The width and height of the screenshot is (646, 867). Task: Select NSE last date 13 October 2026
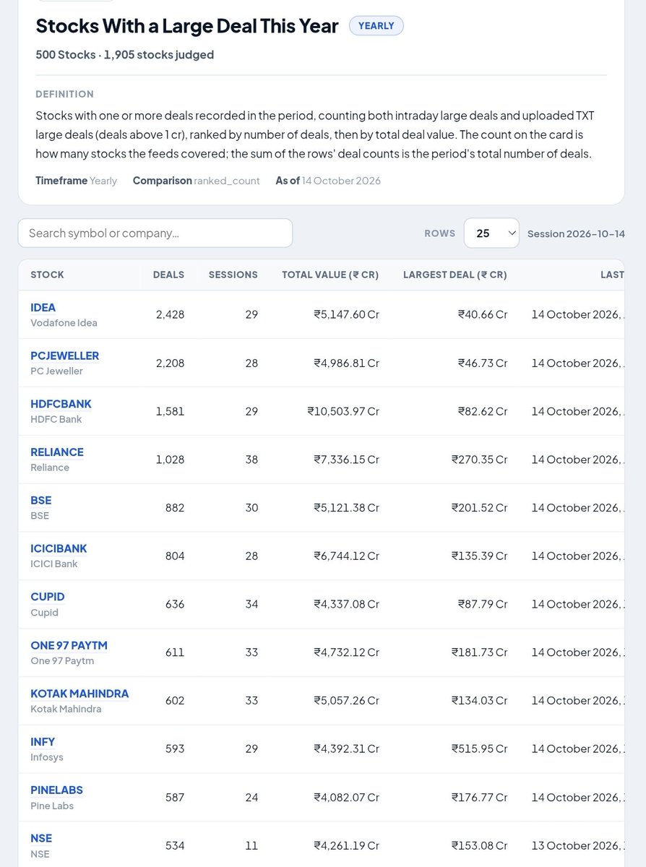[x=578, y=846]
